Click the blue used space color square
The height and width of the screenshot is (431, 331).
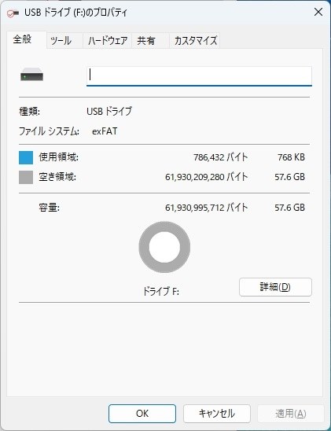[26, 157]
